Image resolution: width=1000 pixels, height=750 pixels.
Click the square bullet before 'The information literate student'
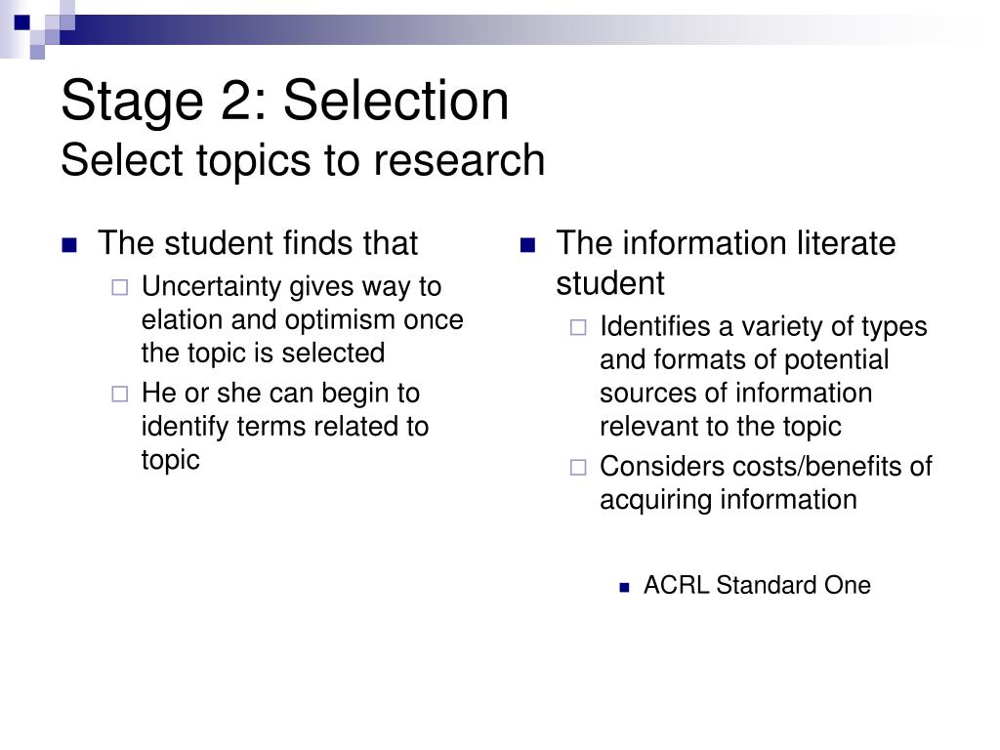pyautogui.click(x=527, y=245)
